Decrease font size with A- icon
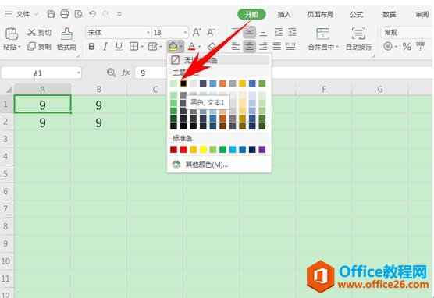 (x=211, y=32)
